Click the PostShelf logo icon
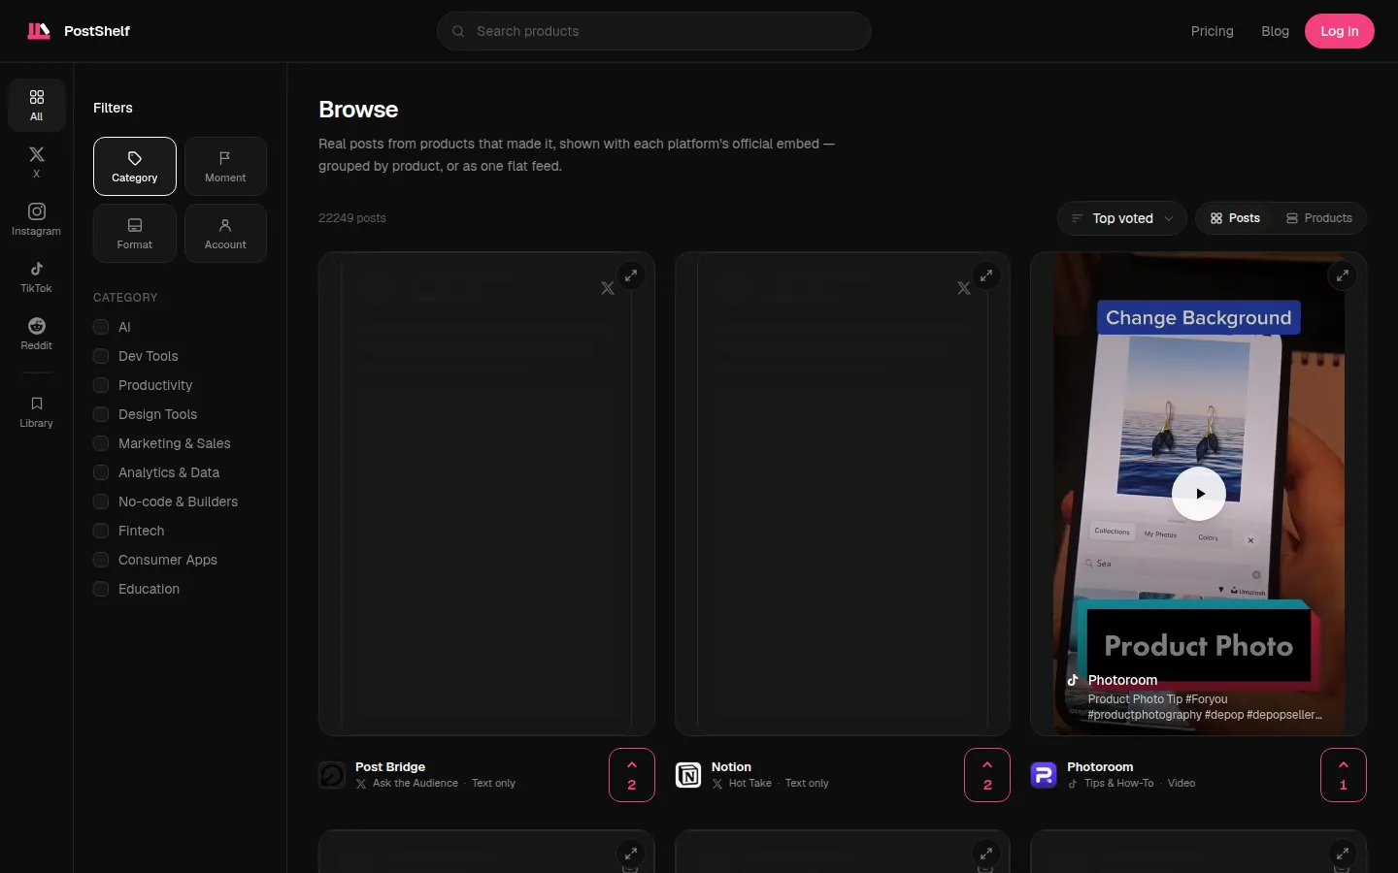 39,31
